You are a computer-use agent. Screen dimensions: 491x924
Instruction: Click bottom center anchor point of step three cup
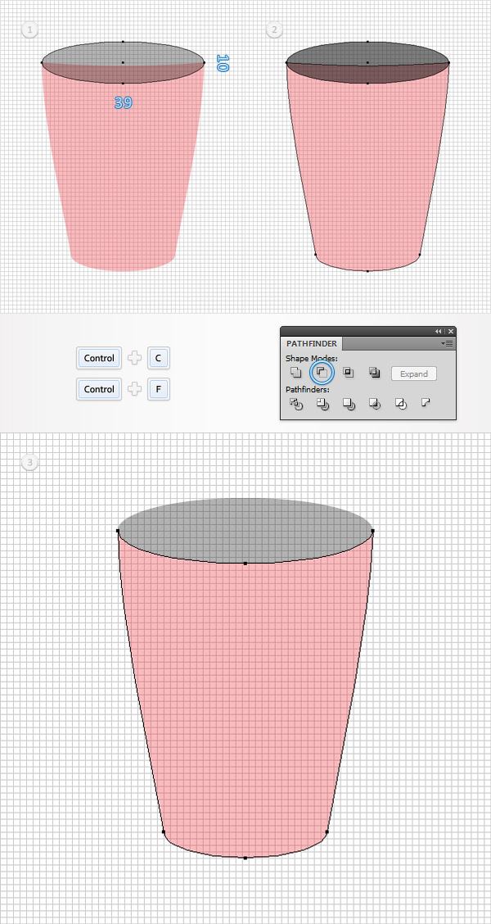[245, 858]
